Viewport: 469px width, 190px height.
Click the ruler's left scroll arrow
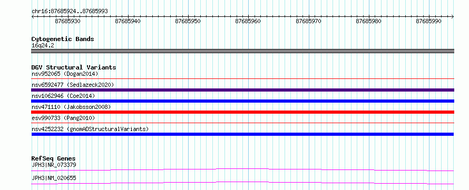click(x=33, y=17)
